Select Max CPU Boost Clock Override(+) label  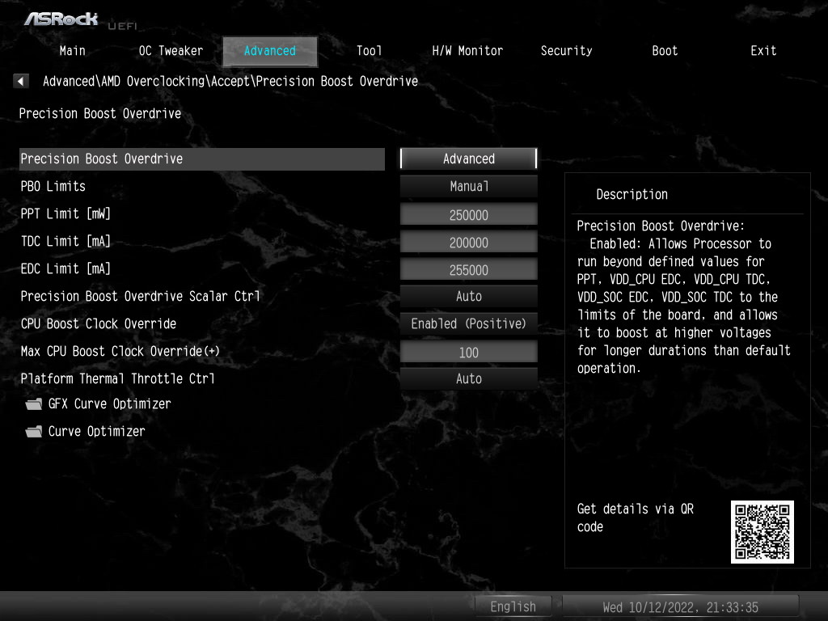click(120, 351)
